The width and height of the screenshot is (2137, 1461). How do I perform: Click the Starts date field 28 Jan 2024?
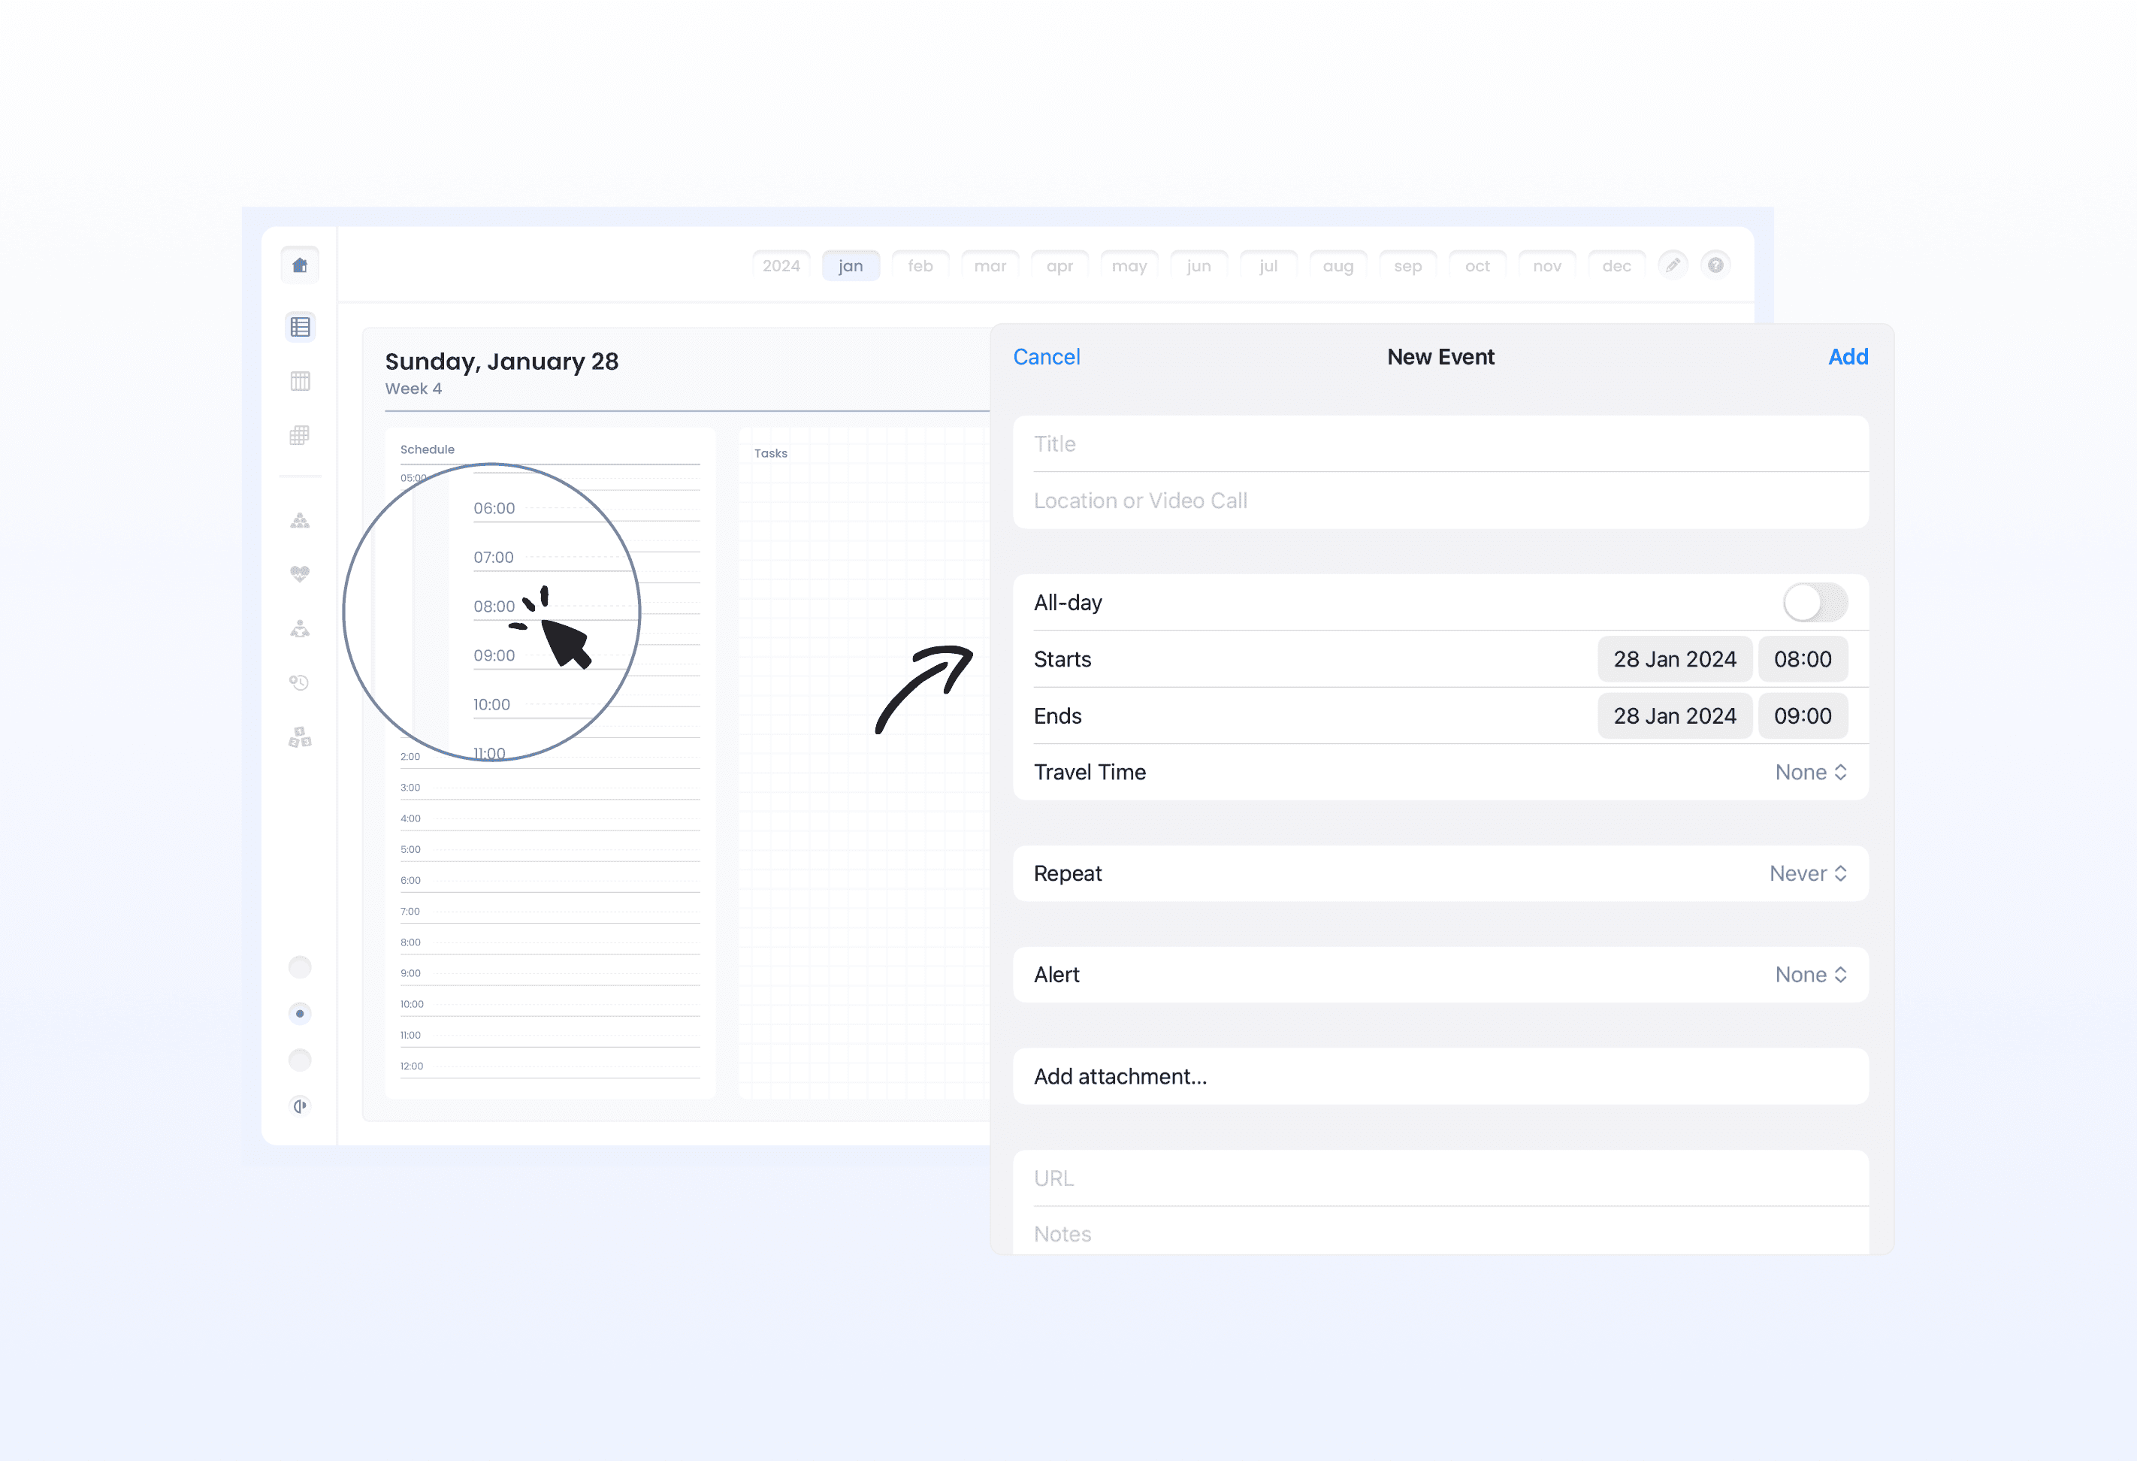[1673, 658]
